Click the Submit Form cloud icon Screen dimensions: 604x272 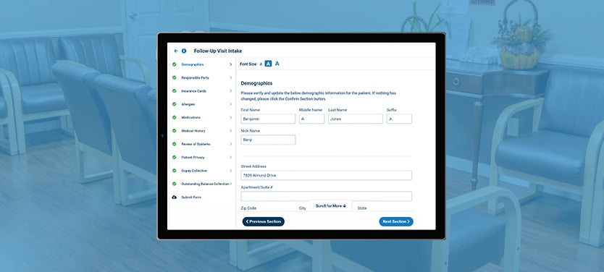(174, 197)
